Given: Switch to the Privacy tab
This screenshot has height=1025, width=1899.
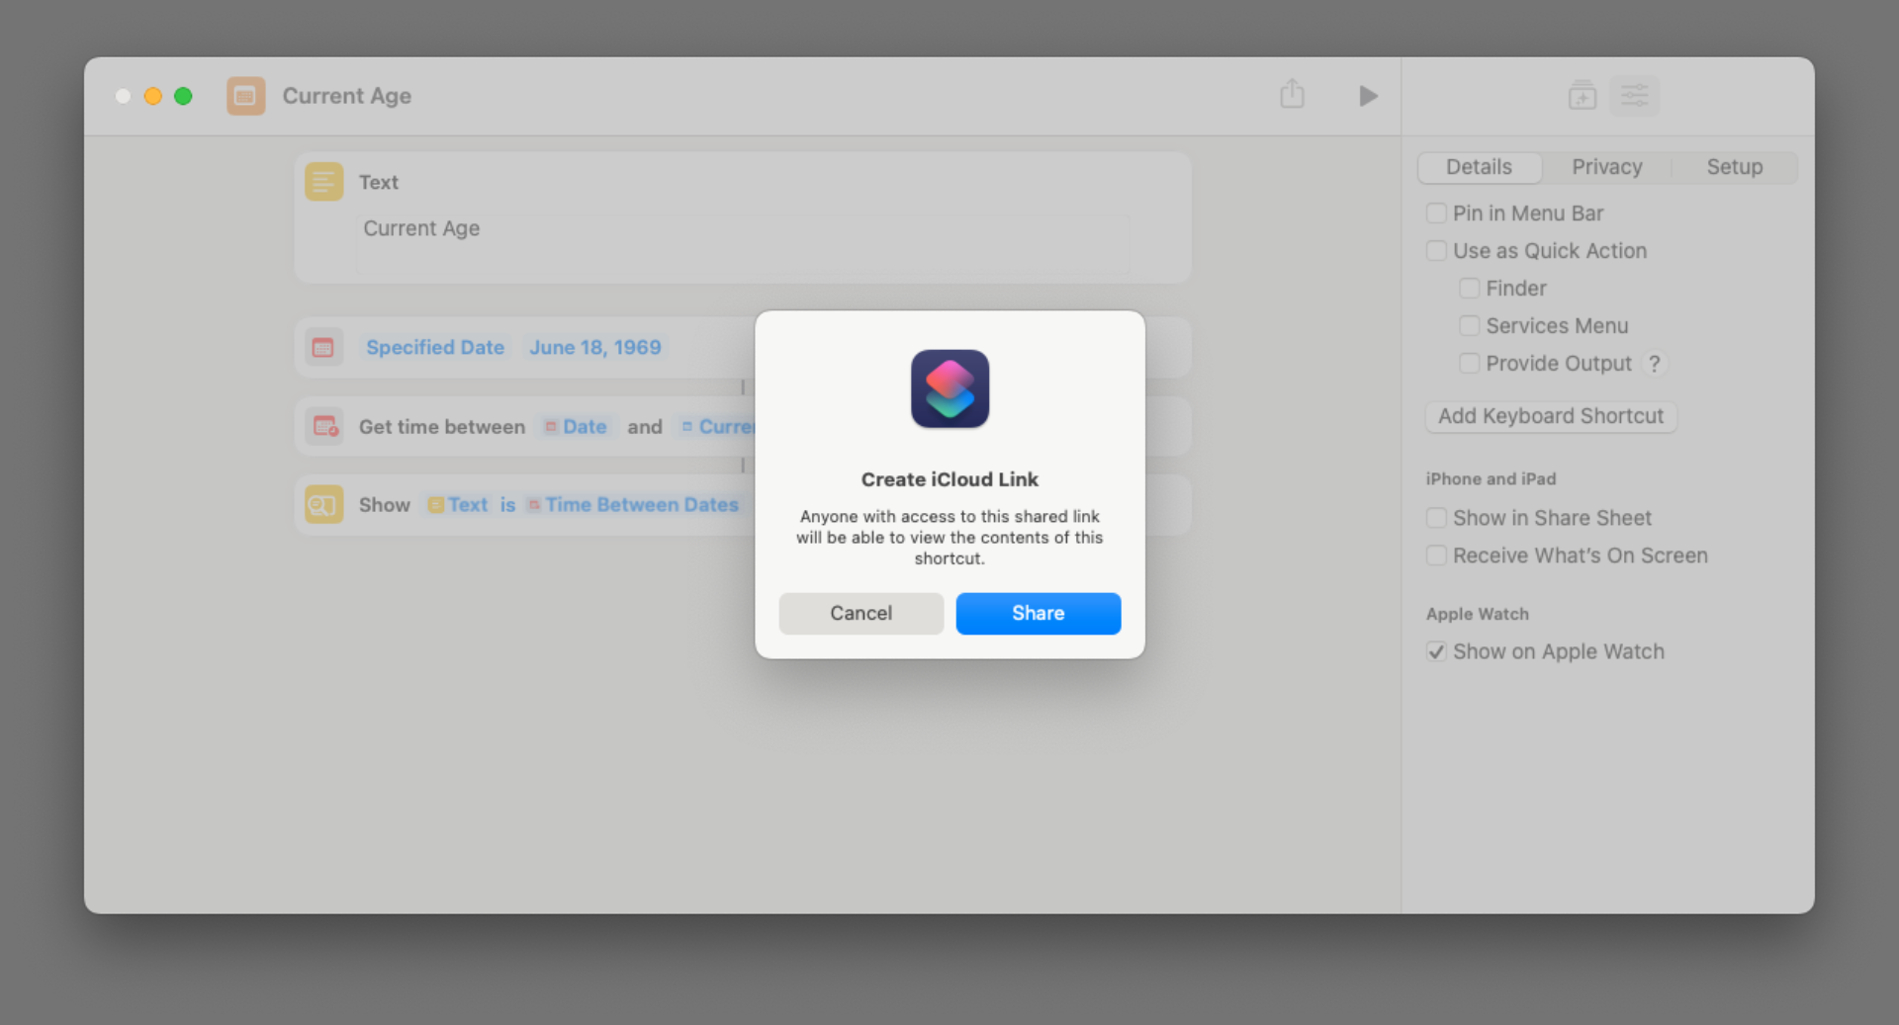Looking at the screenshot, I should tap(1606, 167).
